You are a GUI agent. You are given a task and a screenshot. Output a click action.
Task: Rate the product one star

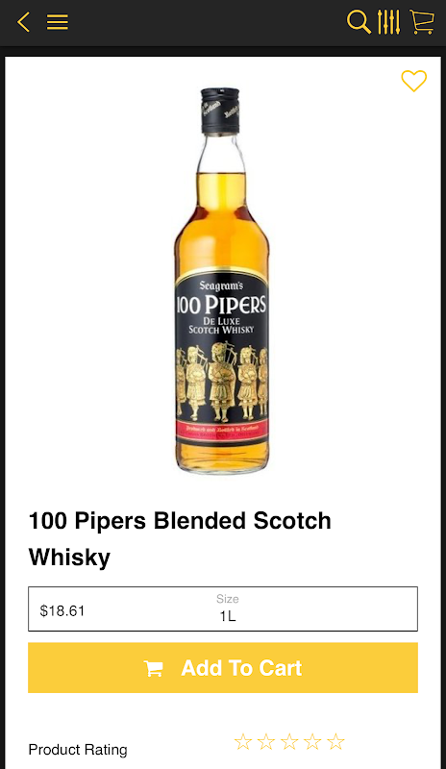[x=243, y=741]
